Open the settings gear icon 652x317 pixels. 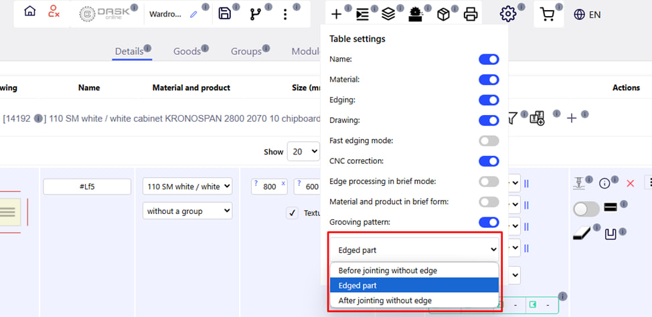click(508, 14)
